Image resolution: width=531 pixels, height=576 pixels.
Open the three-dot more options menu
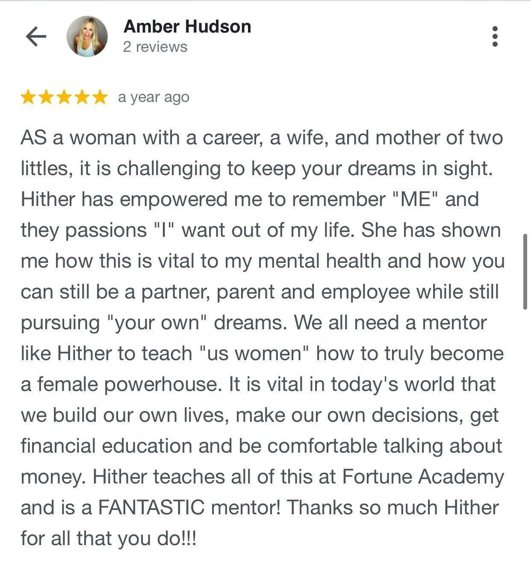click(x=495, y=36)
